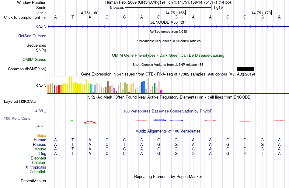Click the H3K27Ac Mark ENCODE track title
This screenshot has height=188, width=289.
pos(168,97)
